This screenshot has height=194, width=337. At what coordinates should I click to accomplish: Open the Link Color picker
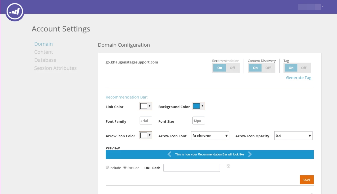tap(146, 106)
